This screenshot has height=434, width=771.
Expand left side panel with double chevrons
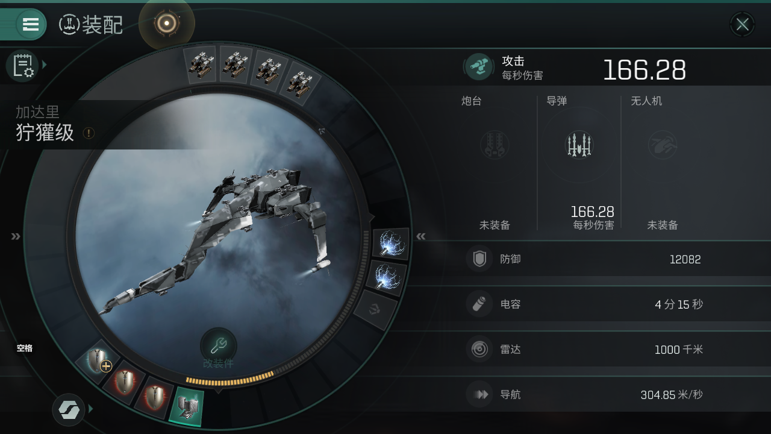tap(16, 236)
